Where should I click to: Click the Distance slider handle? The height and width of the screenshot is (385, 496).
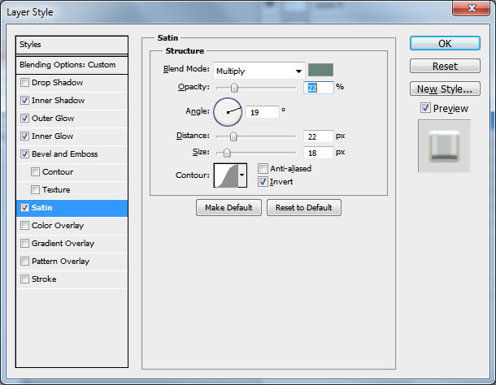click(233, 136)
